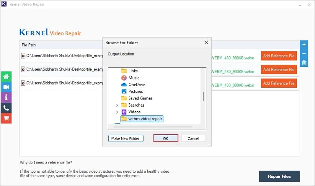Click the File Path column header
315x186 pixels.
[29, 45]
